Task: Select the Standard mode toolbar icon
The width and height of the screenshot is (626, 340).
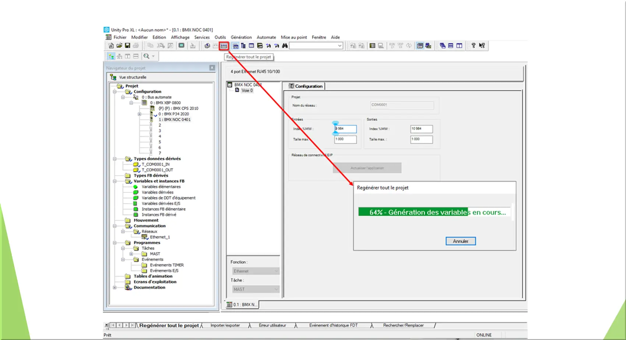Action: [420, 46]
